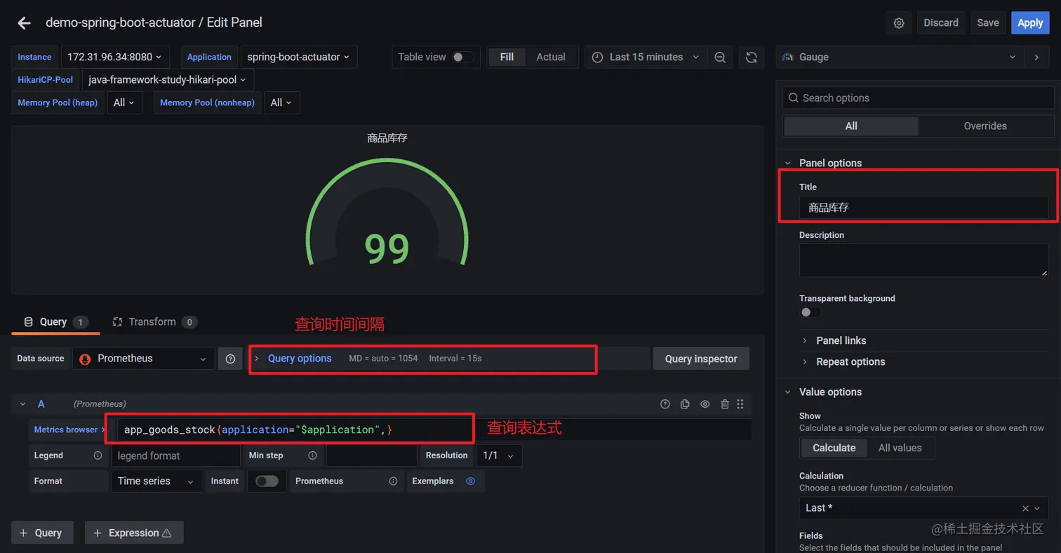
Task: Clear the Last calculation with the X icon
Action: pos(1025,508)
